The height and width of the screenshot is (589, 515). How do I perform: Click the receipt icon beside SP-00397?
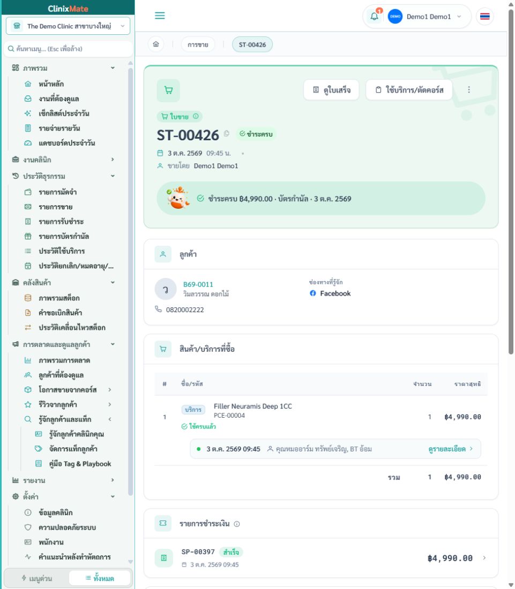(163, 558)
